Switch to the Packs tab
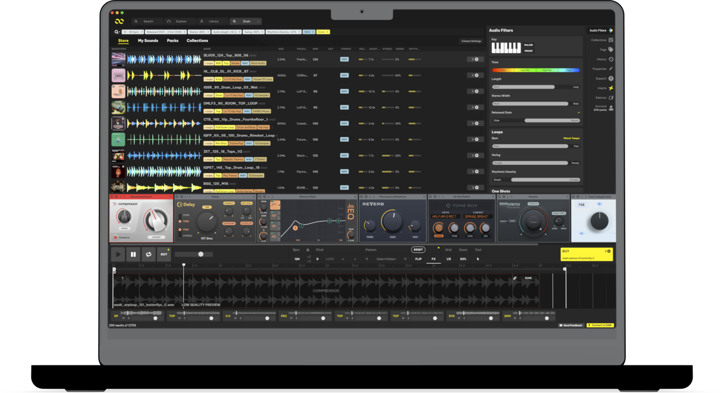Viewport: 722px width, 393px height. [x=173, y=41]
